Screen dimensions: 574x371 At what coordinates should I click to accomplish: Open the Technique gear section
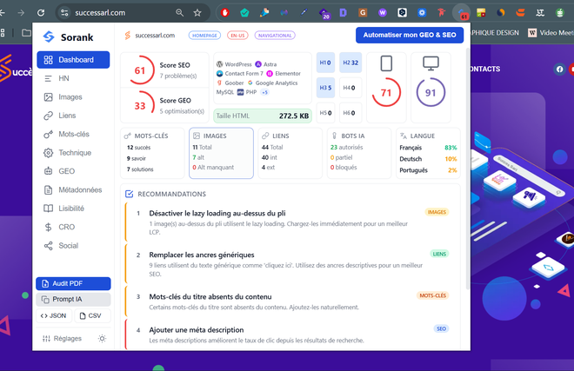[x=74, y=153]
